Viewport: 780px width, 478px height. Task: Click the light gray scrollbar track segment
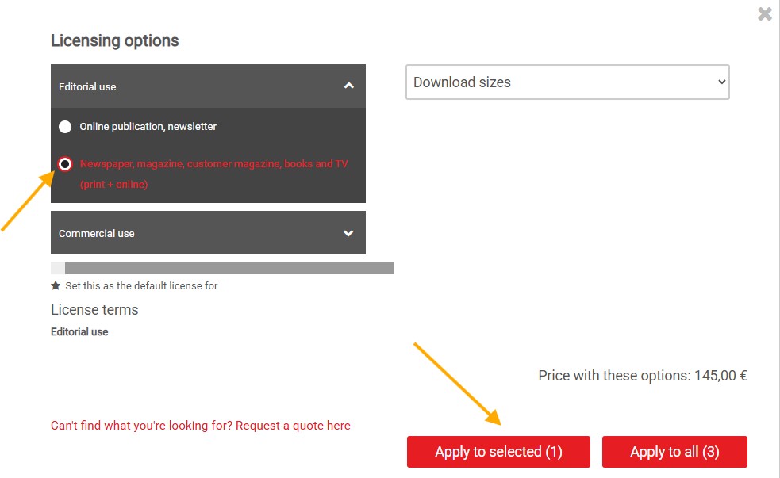57,269
